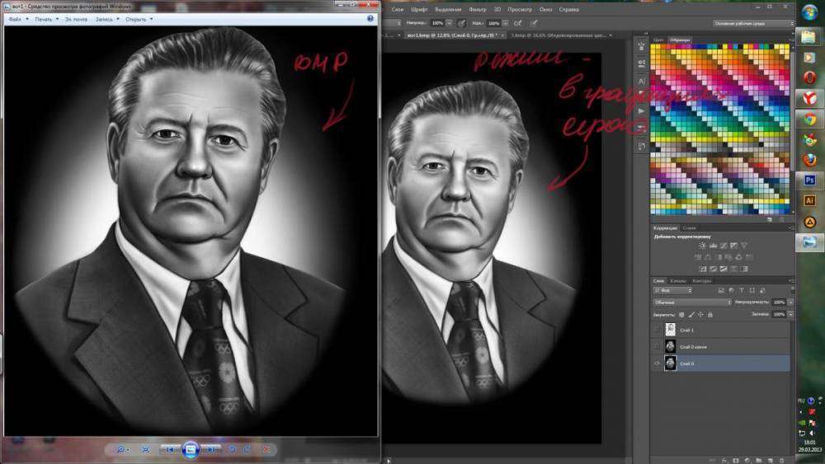Click the play slideshow button in Photo Viewer
Viewport: 825px width, 464px height.
pyautogui.click(x=191, y=449)
